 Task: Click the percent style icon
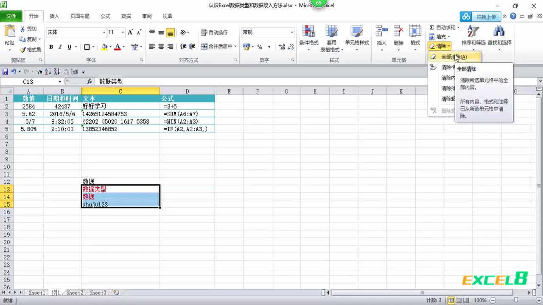(x=260, y=47)
